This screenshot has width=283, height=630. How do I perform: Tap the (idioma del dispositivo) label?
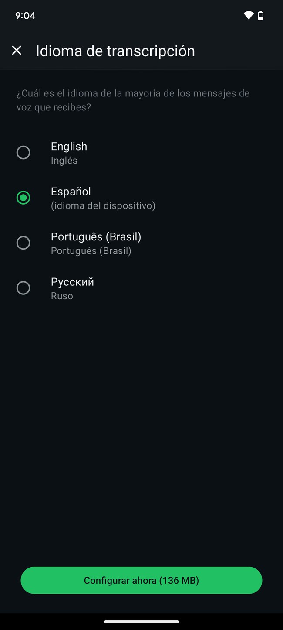coord(103,205)
